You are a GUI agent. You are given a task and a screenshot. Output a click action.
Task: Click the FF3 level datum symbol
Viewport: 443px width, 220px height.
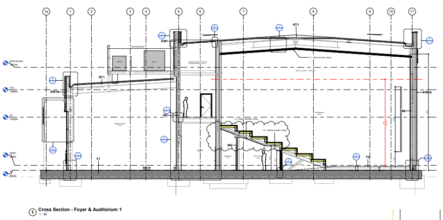coord(6,89)
